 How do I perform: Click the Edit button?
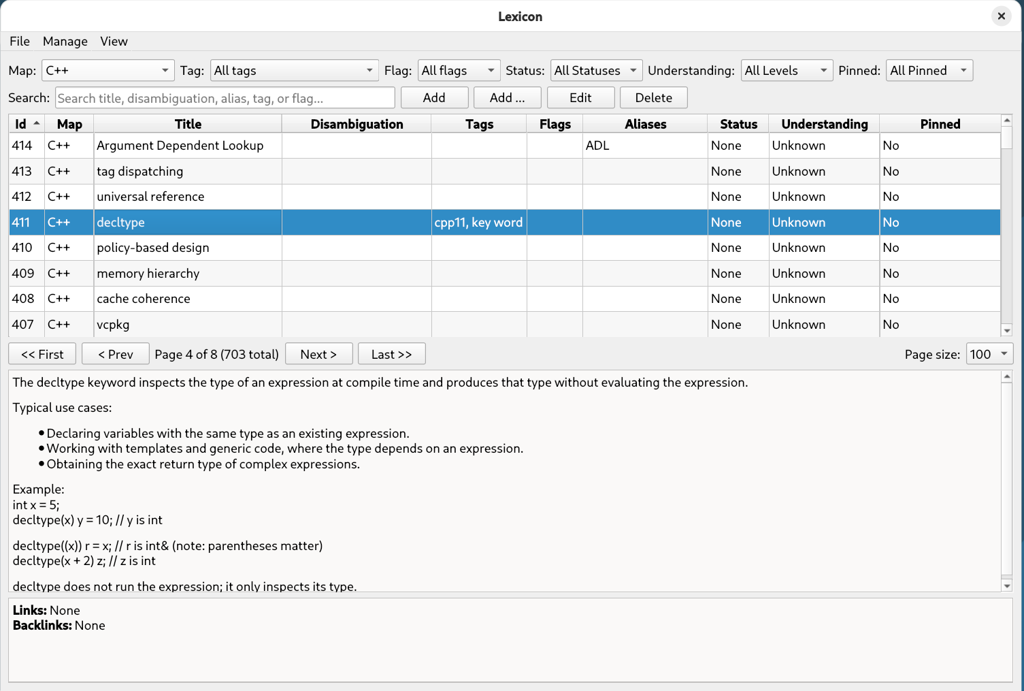[x=580, y=98]
